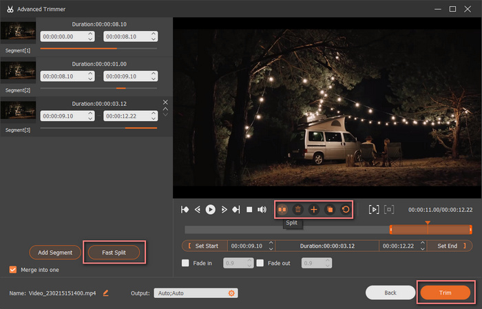The height and width of the screenshot is (309, 482).
Task: Click the Duration:00:00:08.10 label of Segment[1]
Action: click(x=99, y=24)
